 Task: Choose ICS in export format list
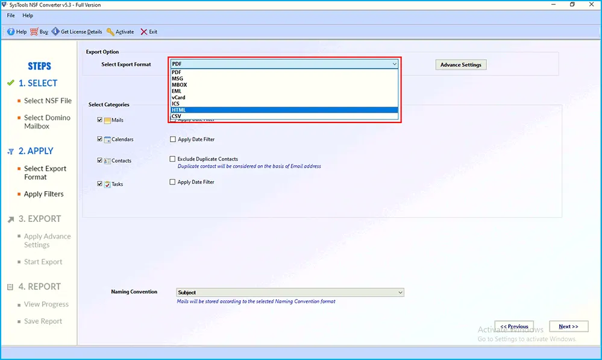(x=284, y=104)
